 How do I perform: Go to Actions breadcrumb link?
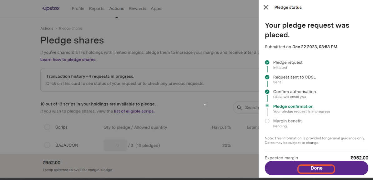tap(47, 28)
